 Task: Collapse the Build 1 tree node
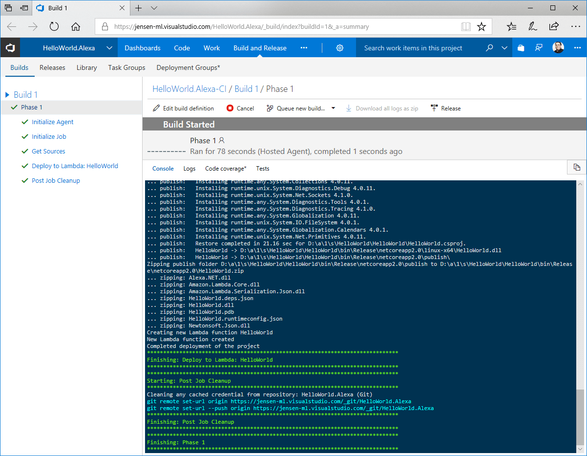pos(7,95)
